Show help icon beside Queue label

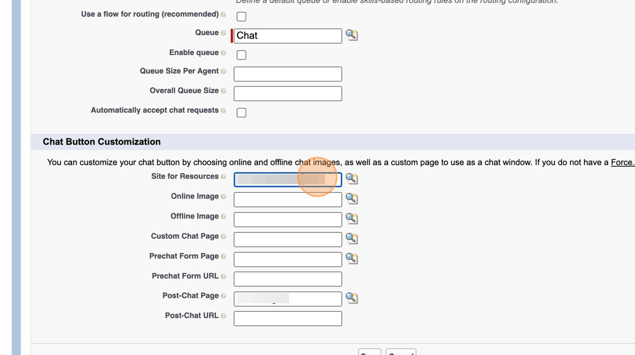click(x=223, y=33)
